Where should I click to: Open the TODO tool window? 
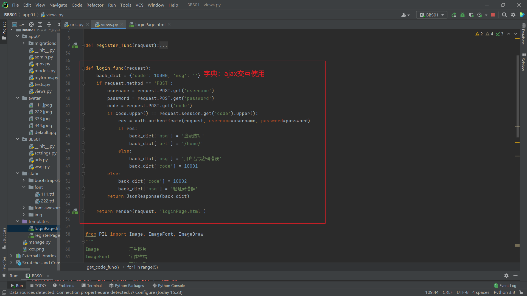pyautogui.click(x=38, y=286)
